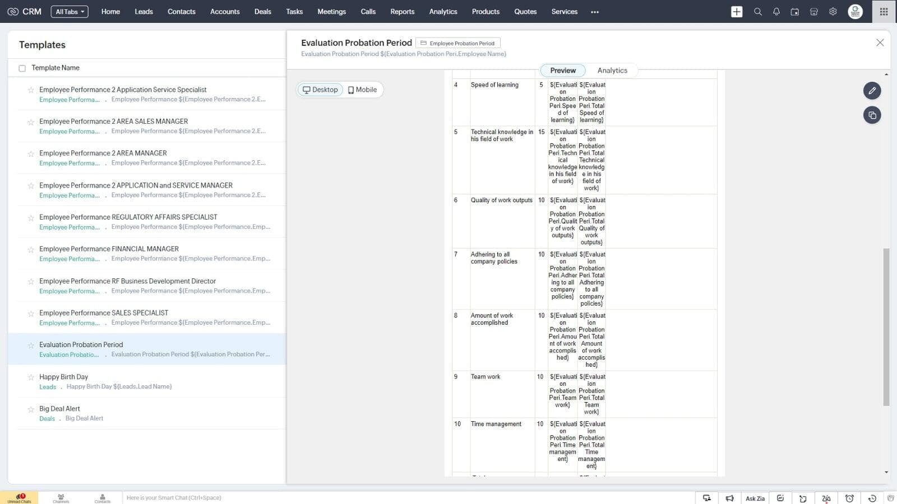
Task: Open Channels in bottom bar
Action: 61,498
